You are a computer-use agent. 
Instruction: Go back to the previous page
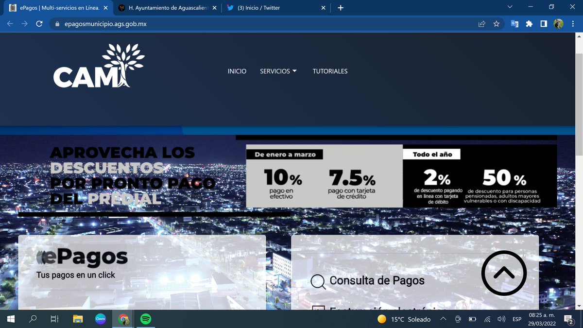[x=10, y=24]
